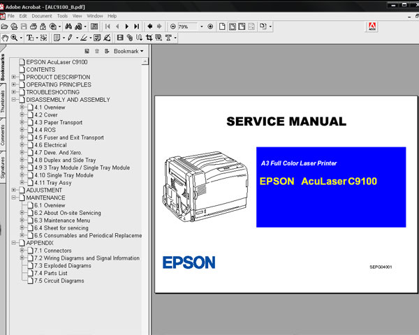Click the zoom percentage field showing 79%
Image resolution: width=419 pixels, height=335 pixels.
coord(188,27)
